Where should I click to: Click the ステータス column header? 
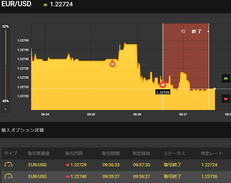pyautogui.click(x=174, y=153)
